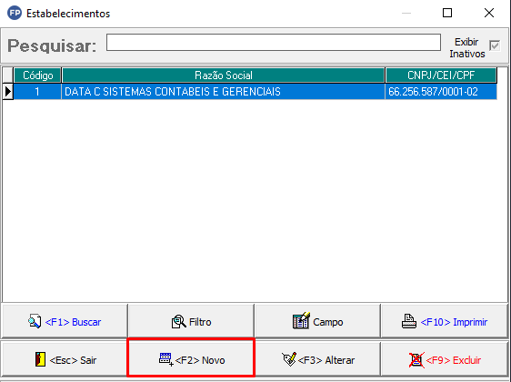Click the row indicator arrow of record 1
Viewport: 511px width, 382px height.
pos(8,91)
